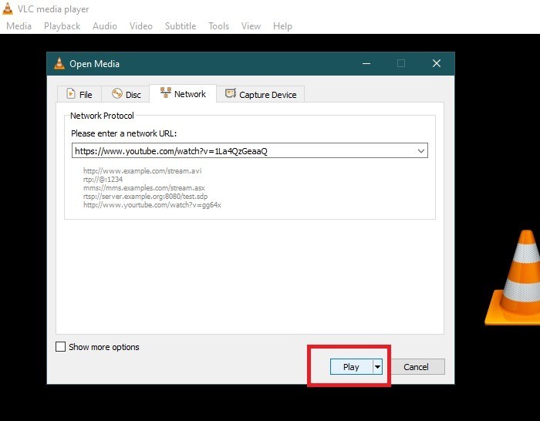Open the View menu
The height and width of the screenshot is (421, 540).
pyautogui.click(x=251, y=26)
